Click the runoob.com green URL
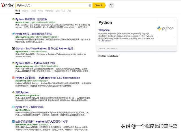181x132 pixels. (36, 22)
